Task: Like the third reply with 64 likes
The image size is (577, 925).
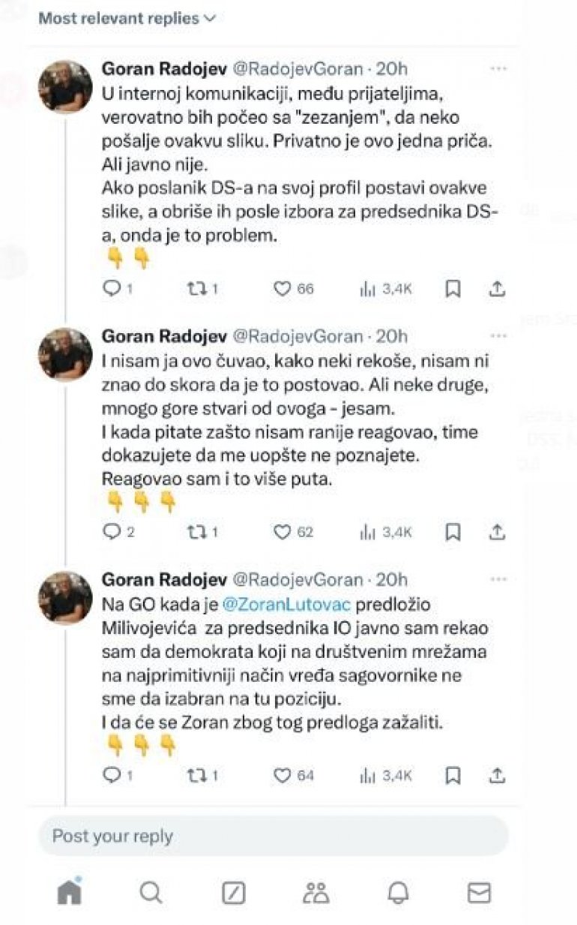Action: 282,775
